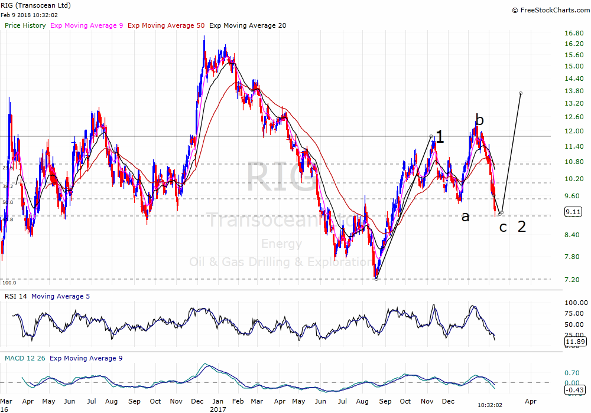Click trendline endpoint handle near wave 1 top
Screen dimensions: 591x413
[431, 136]
